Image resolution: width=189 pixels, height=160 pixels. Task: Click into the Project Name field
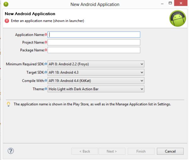tap(94, 42)
